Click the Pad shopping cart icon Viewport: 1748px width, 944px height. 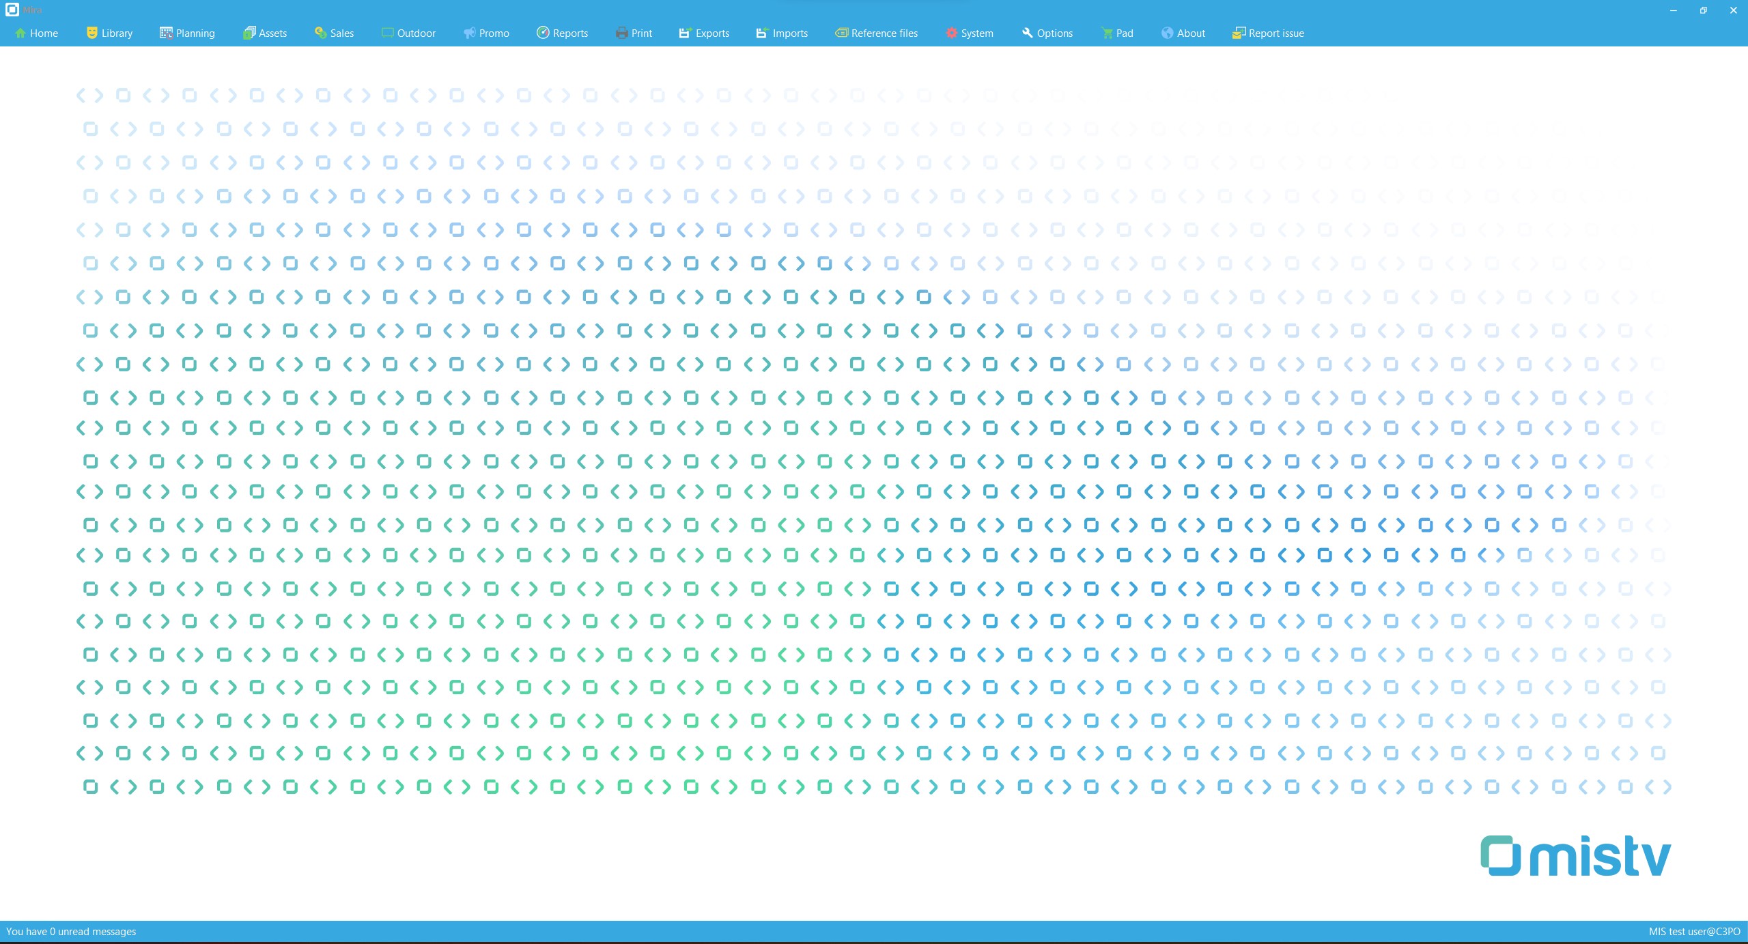tap(1107, 33)
